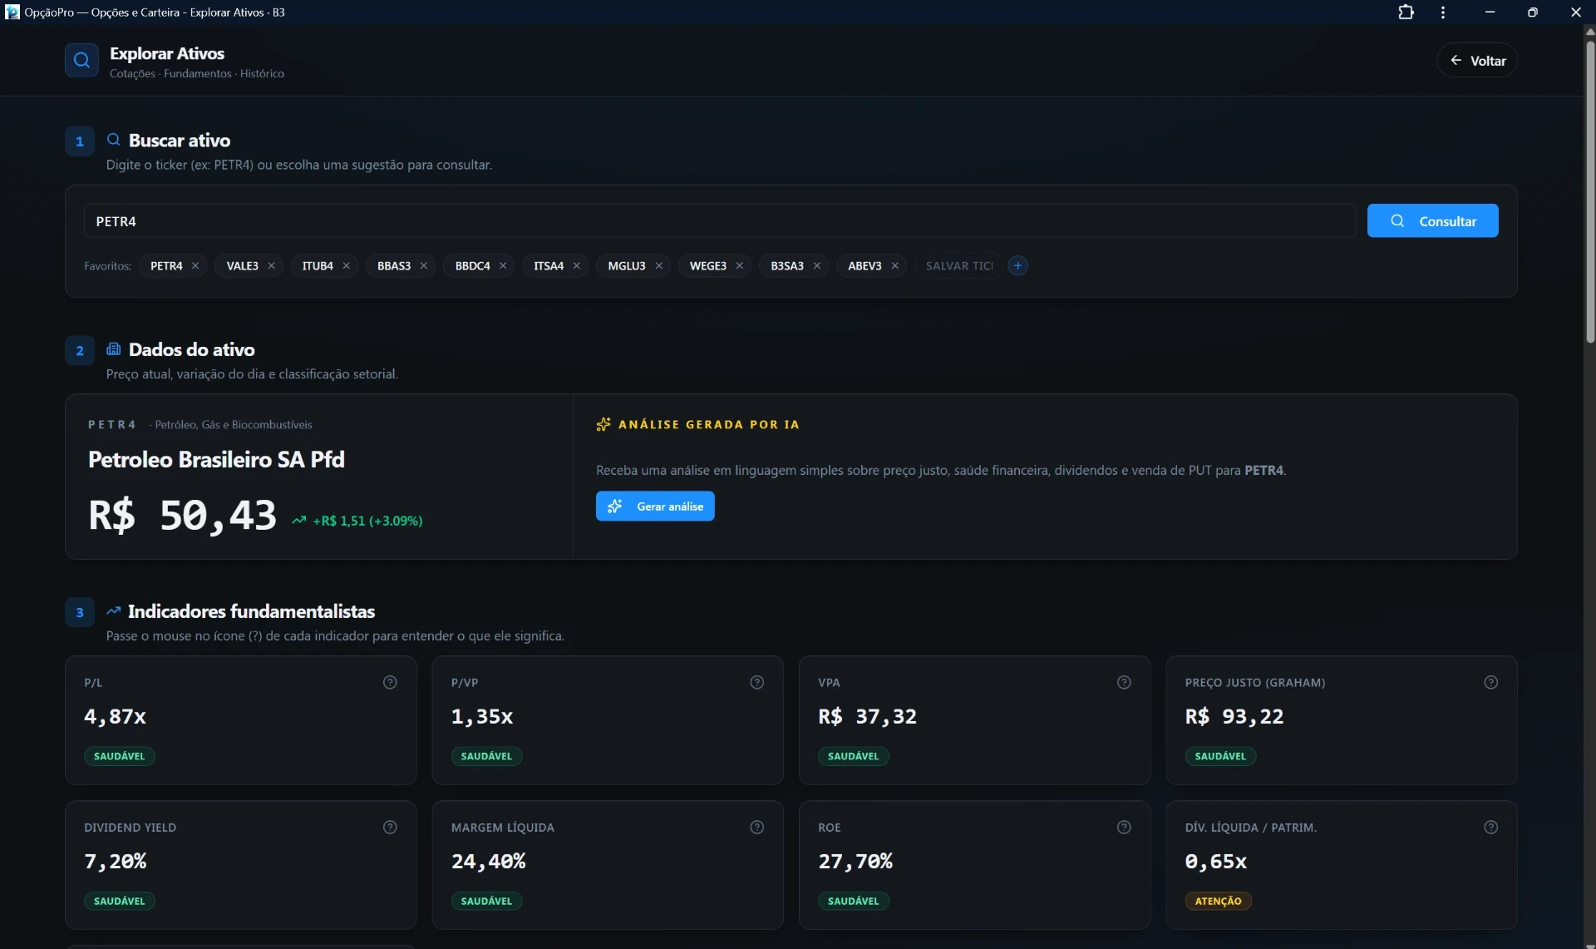Select ABEV3 favorite chip
Viewport: 1596px width, 949px height.
[x=864, y=266]
